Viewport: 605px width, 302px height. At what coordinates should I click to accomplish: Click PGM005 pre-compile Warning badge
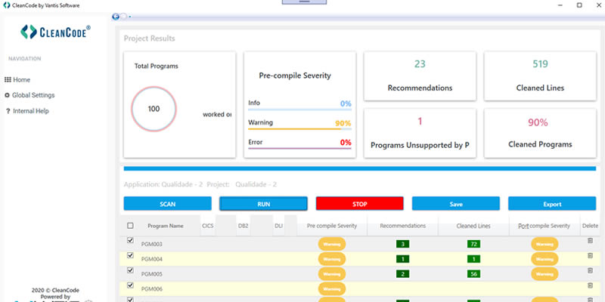point(332,274)
